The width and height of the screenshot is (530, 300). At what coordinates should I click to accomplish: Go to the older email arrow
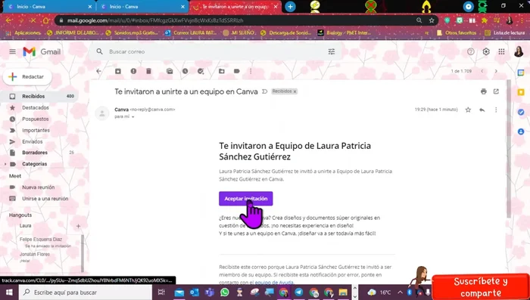tap(496, 71)
